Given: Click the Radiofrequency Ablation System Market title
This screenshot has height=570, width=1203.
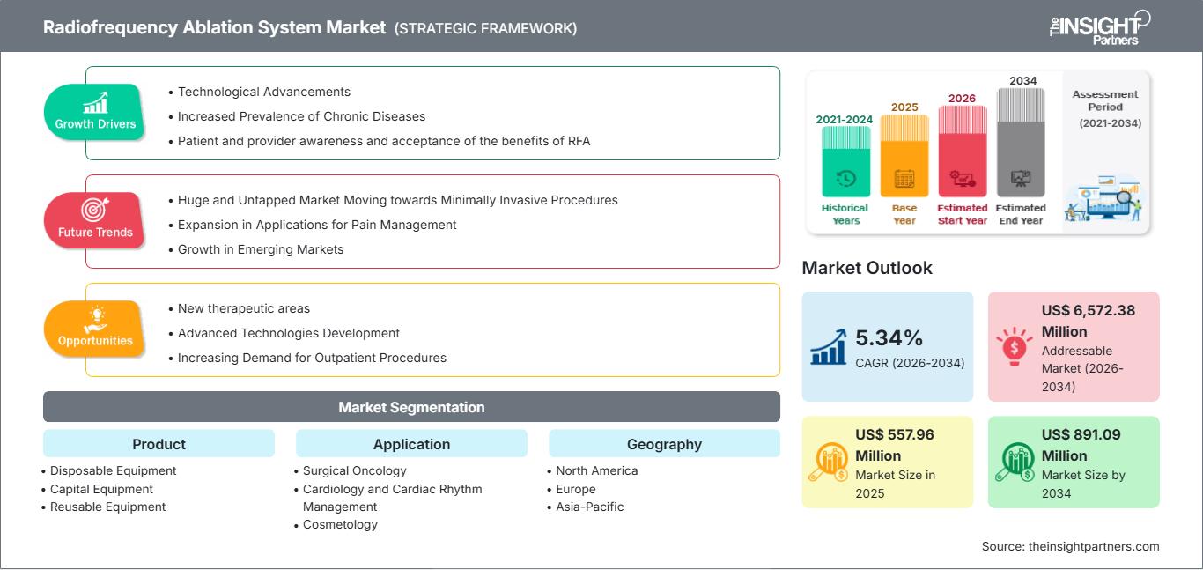Looking at the screenshot, I should 214,27.
